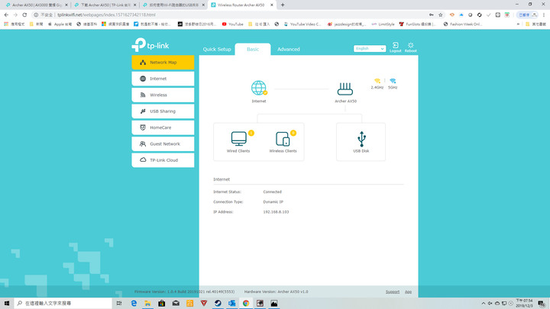
Task: Click the Hardware Version Archer AX50 v1.0 text
Action: tap(276, 291)
